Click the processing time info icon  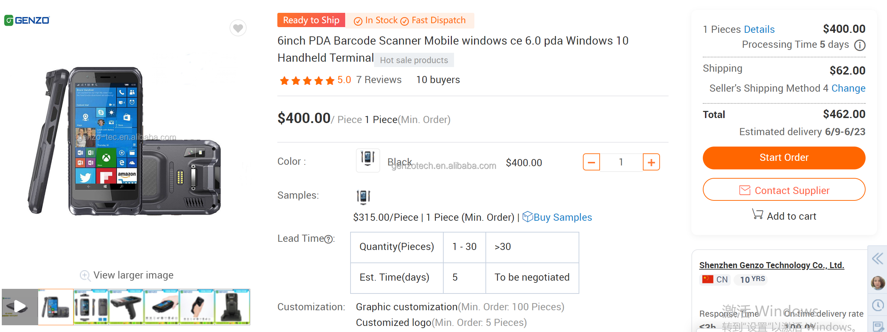click(860, 45)
